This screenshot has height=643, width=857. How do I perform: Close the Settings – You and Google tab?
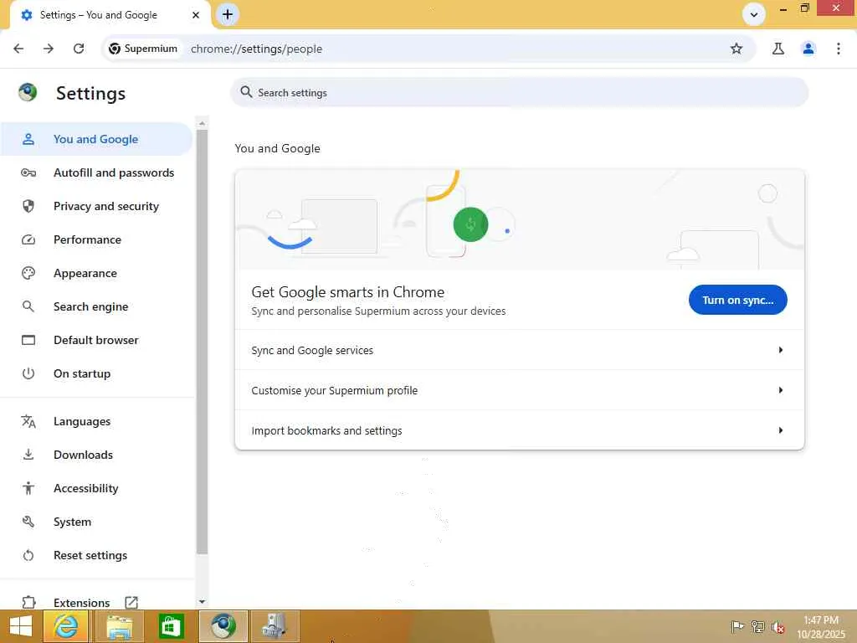click(x=196, y=15)
